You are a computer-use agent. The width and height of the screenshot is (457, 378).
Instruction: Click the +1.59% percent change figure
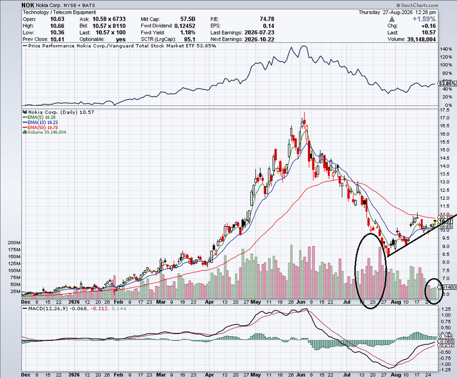click(x=424, y=19)
